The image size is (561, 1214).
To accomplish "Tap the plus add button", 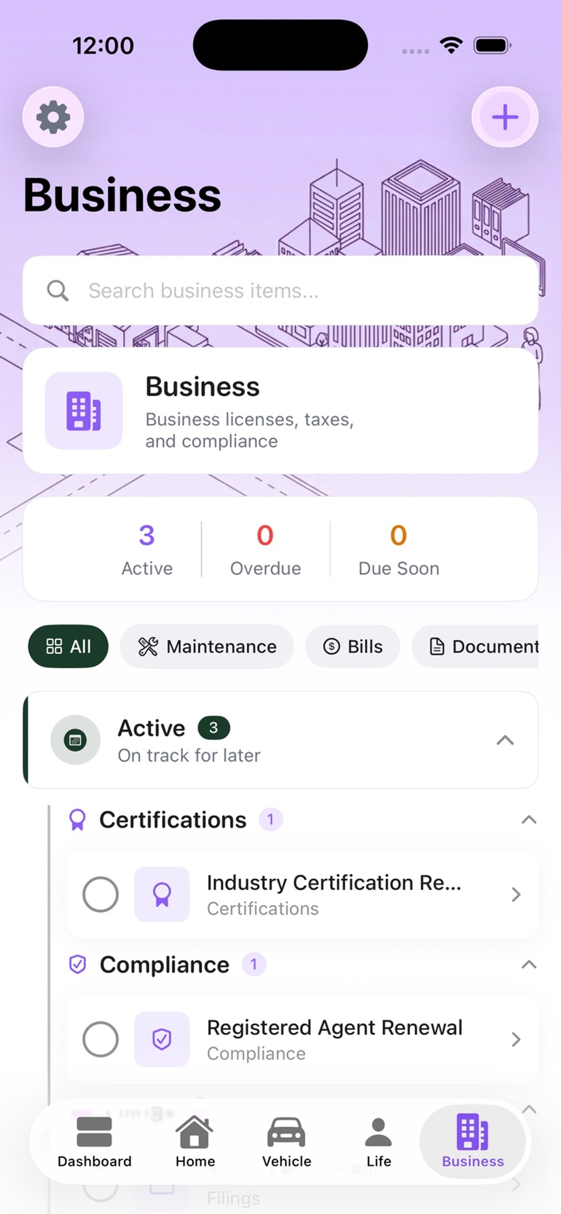I will (x=505, y=117).
